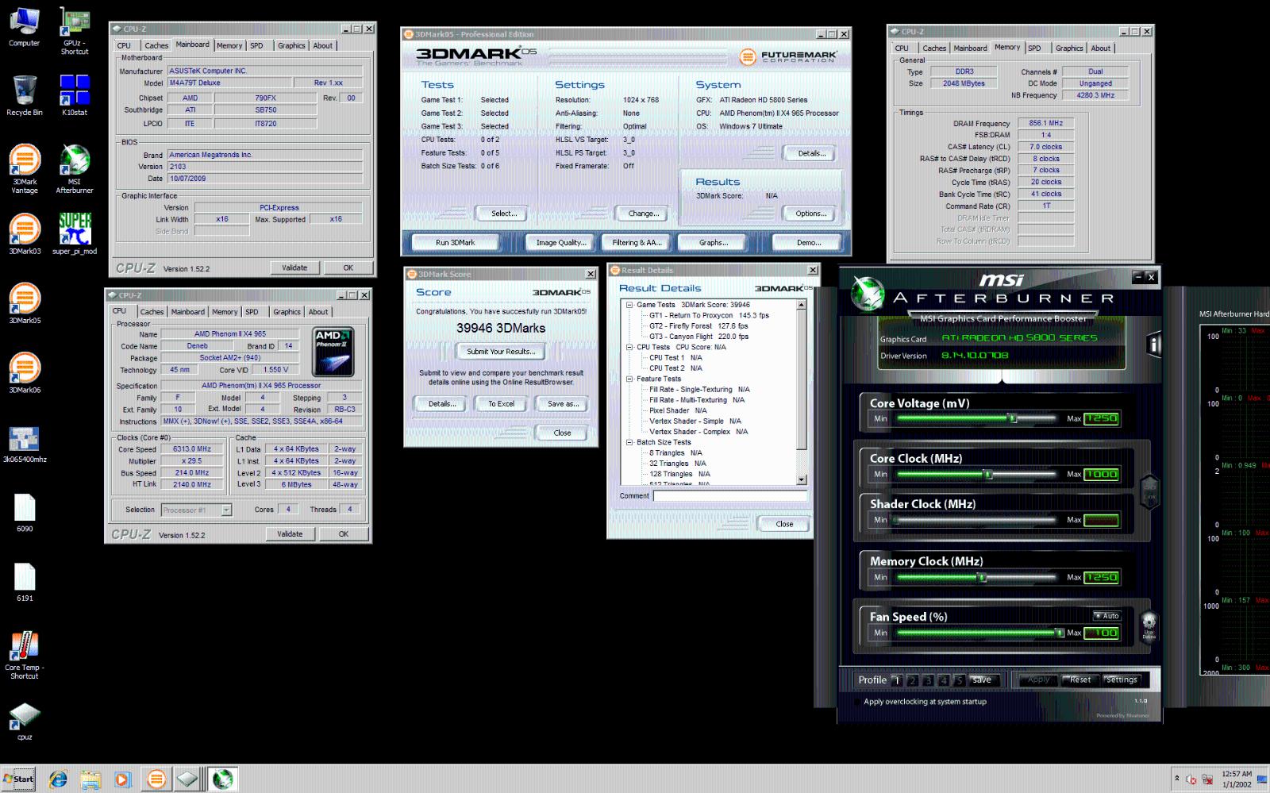Click the Afterburner info icon
Viewport: 1270px width, 793px height.
[1153, 345]
